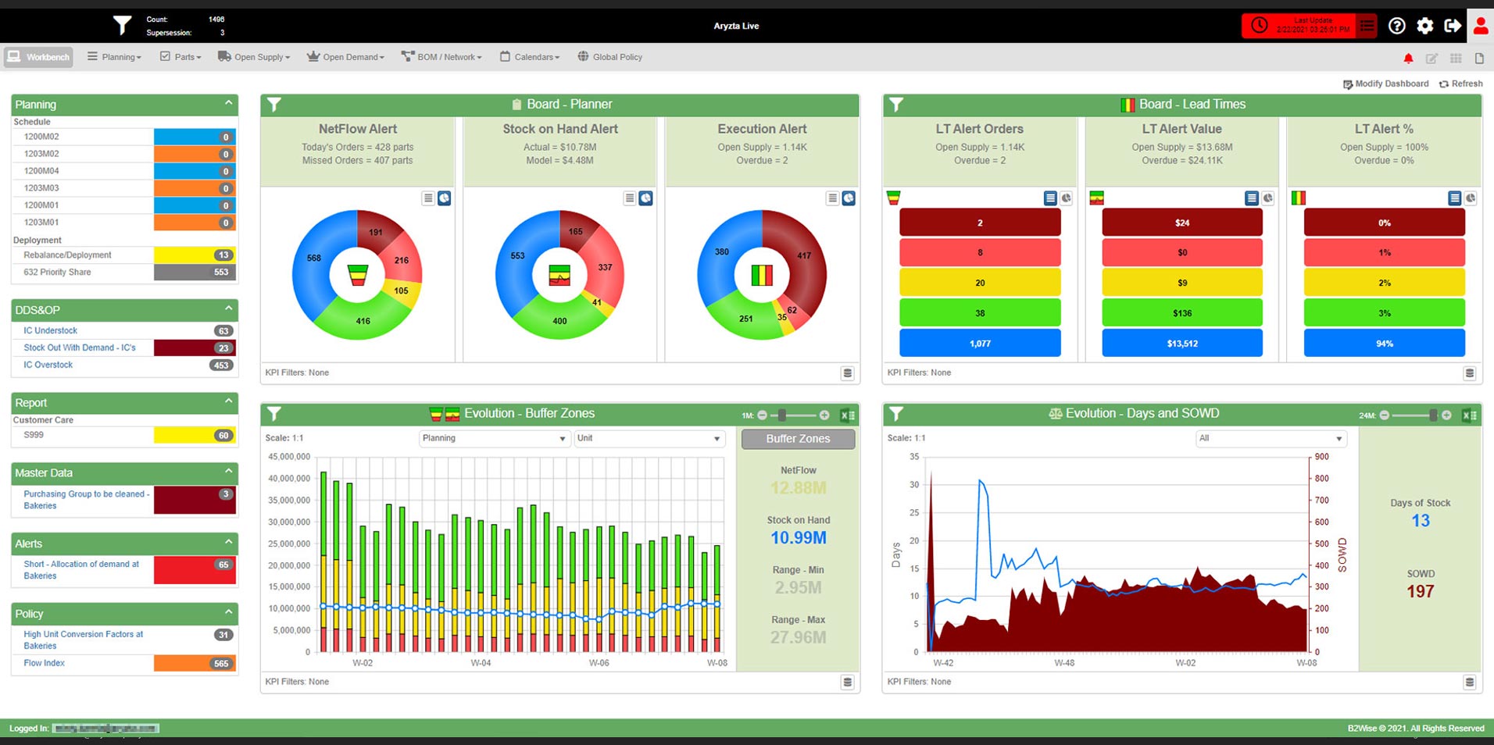The image size is (1494, 745).
Task: Click the grid layout icon in toolbar
Action: (x=1456, y=58)
